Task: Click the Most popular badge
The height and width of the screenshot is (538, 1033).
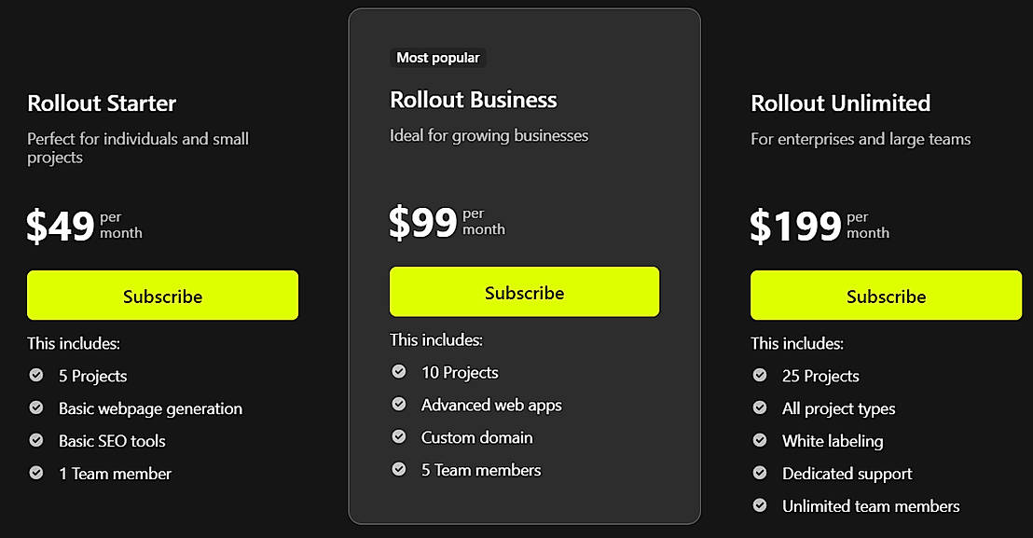Action: coord(438,58)
